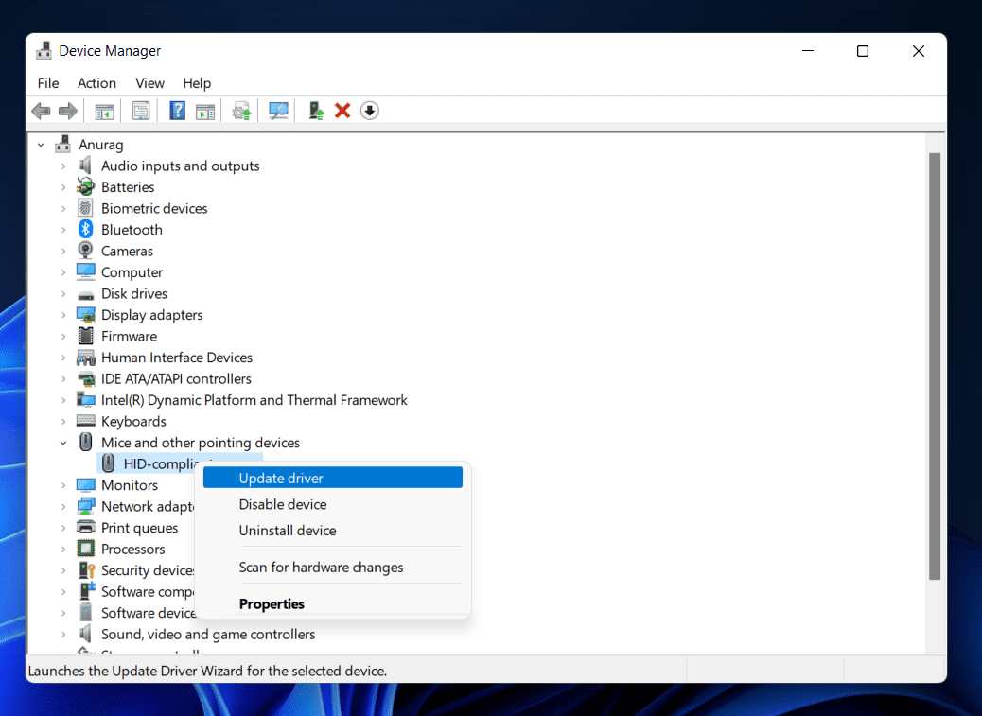Collapse the Anurag root computer node

(x=41, y=145)
